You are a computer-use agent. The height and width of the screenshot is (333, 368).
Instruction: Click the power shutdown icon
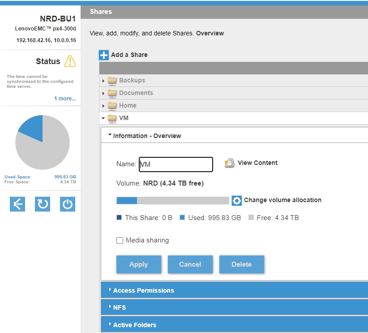click(x=68, y=204)
